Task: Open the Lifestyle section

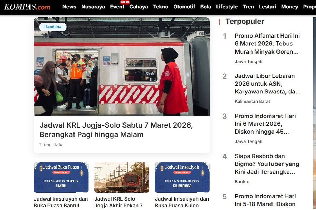Action: (x=227, y=7)
